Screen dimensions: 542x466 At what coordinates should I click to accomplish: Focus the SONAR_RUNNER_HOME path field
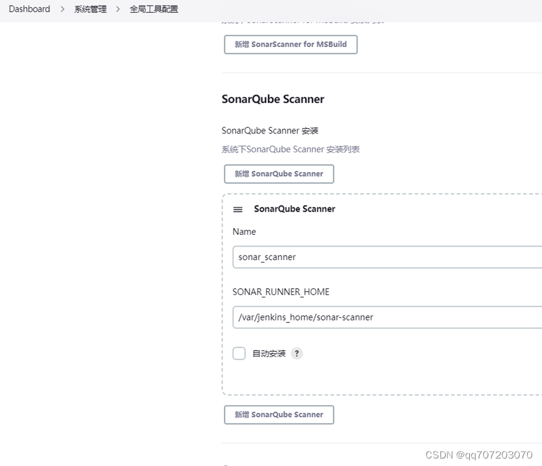(x=387, y=317)
